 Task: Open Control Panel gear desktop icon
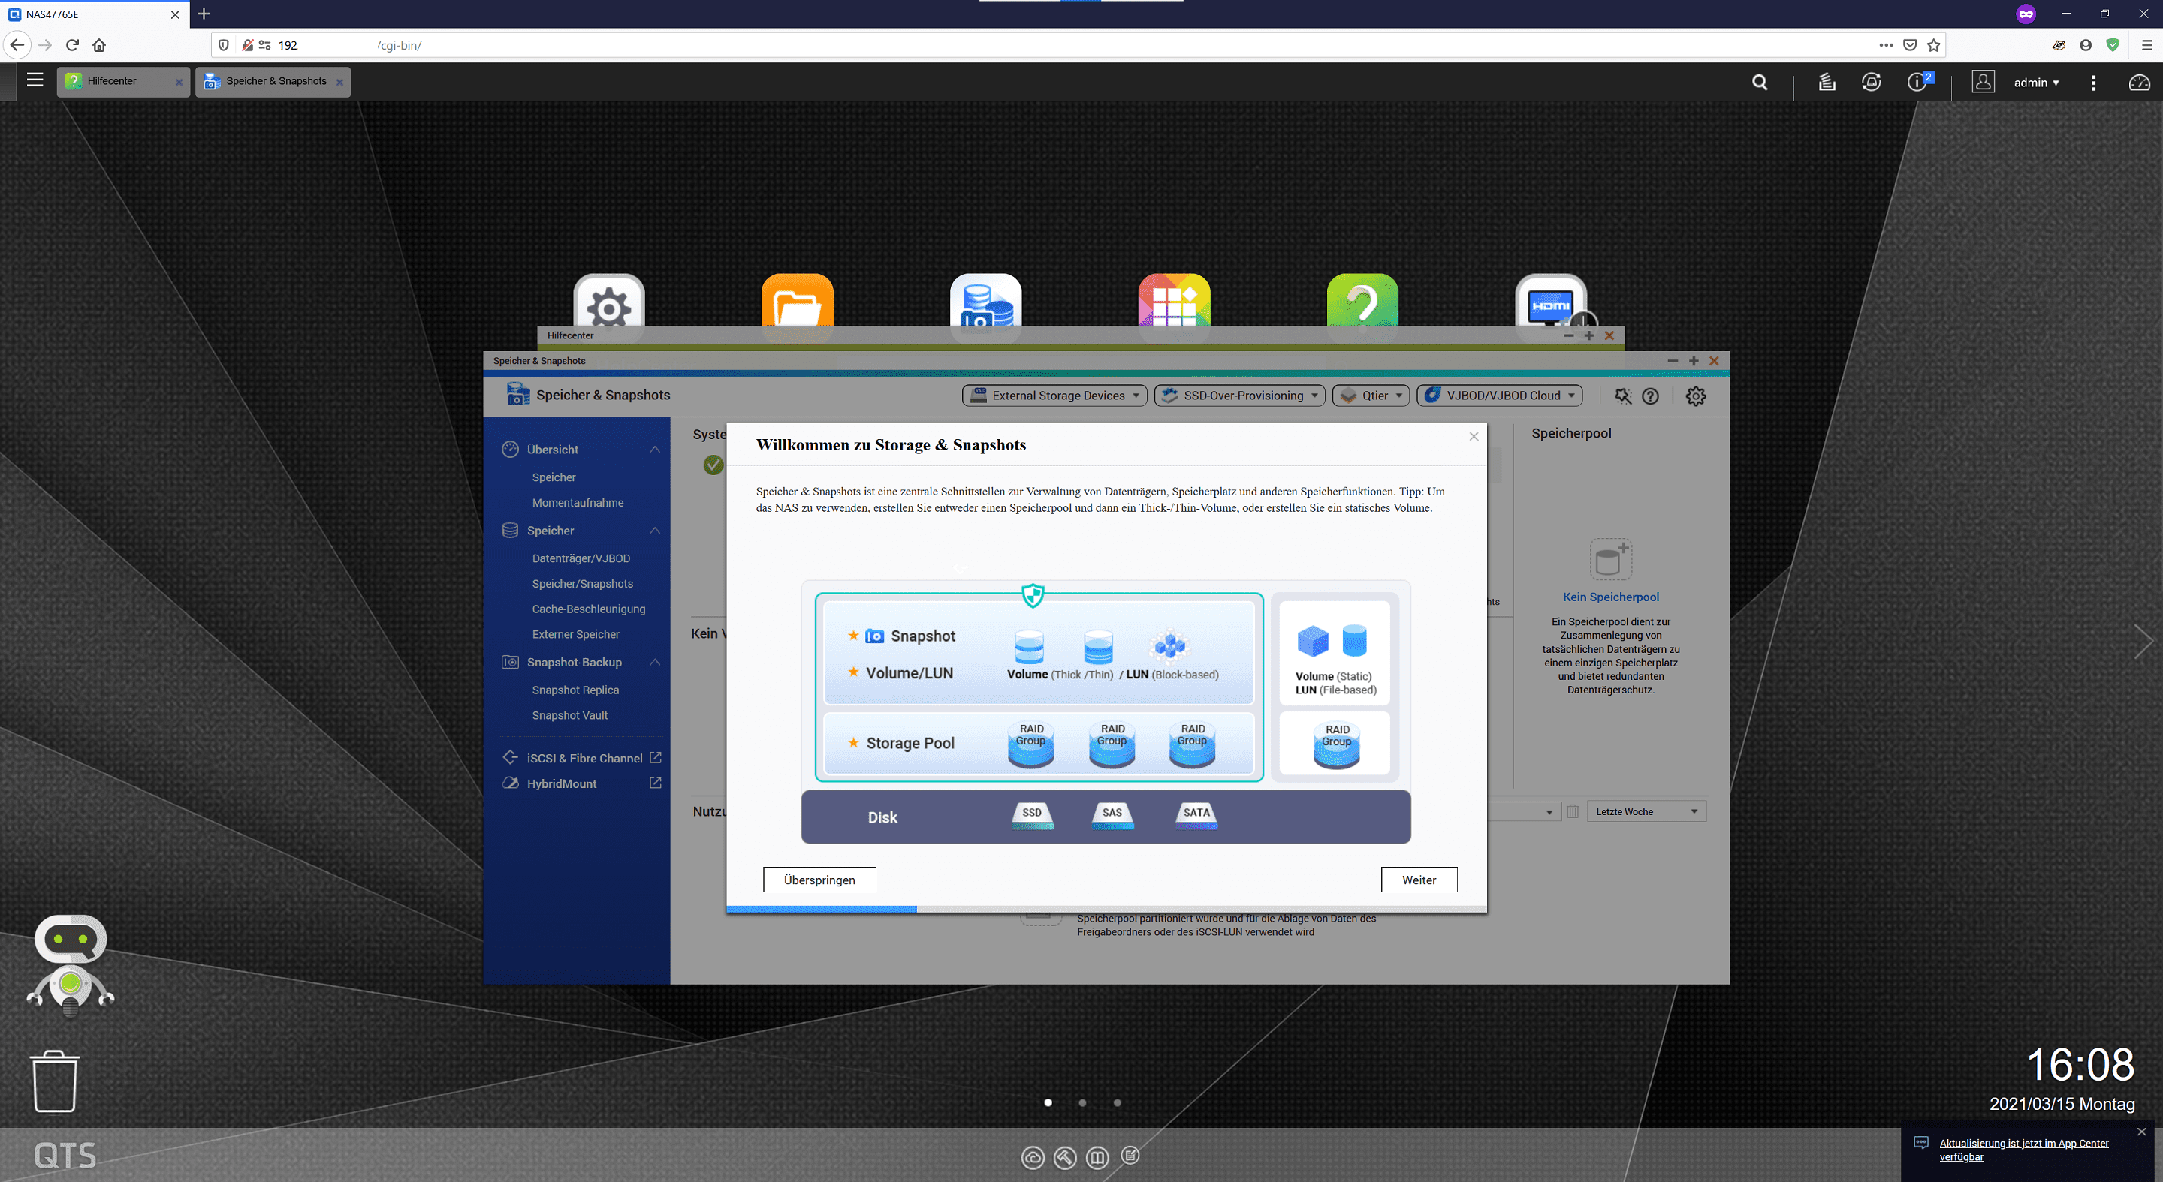609,307
